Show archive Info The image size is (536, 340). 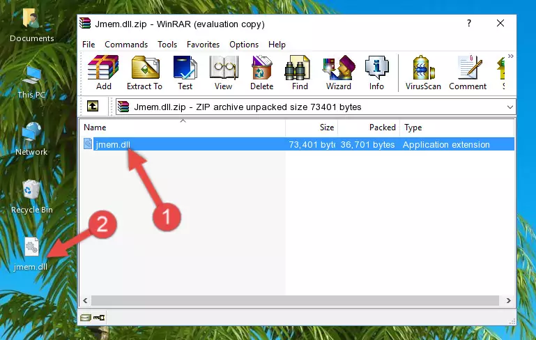(376, 72)
